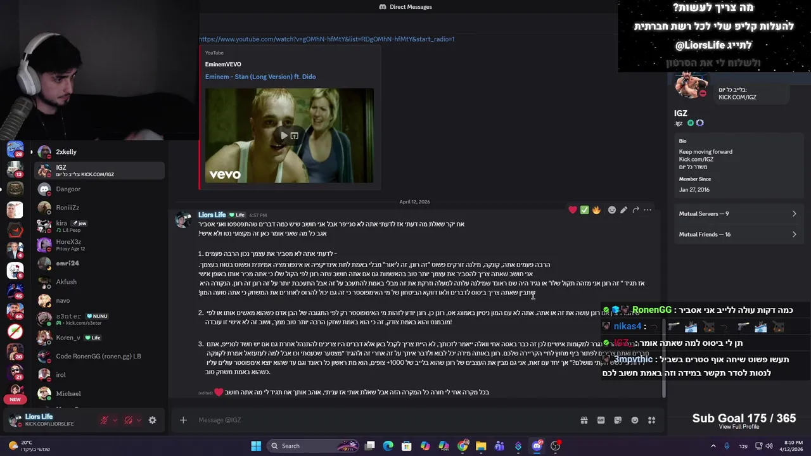Toggle microphone mute in user panel
The width and height of the screenshot is (811, 456).
105,420
